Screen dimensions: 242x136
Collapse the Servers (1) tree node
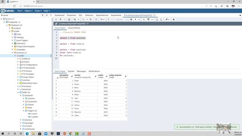pos(2,19)
